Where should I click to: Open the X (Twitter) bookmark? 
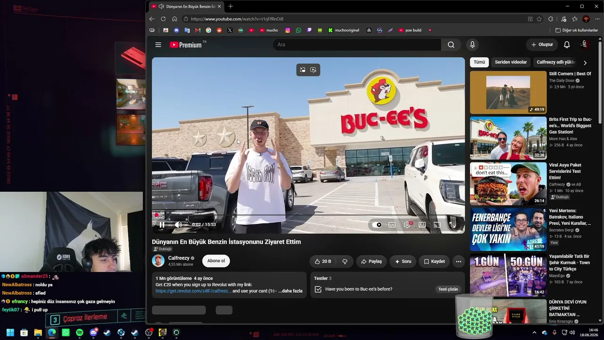click(x=230, y=30)
